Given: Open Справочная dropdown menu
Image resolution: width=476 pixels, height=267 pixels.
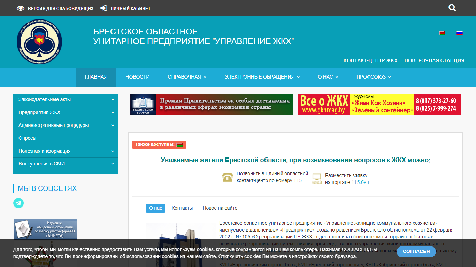Looking at the screenshot, I should pos(187,77).
